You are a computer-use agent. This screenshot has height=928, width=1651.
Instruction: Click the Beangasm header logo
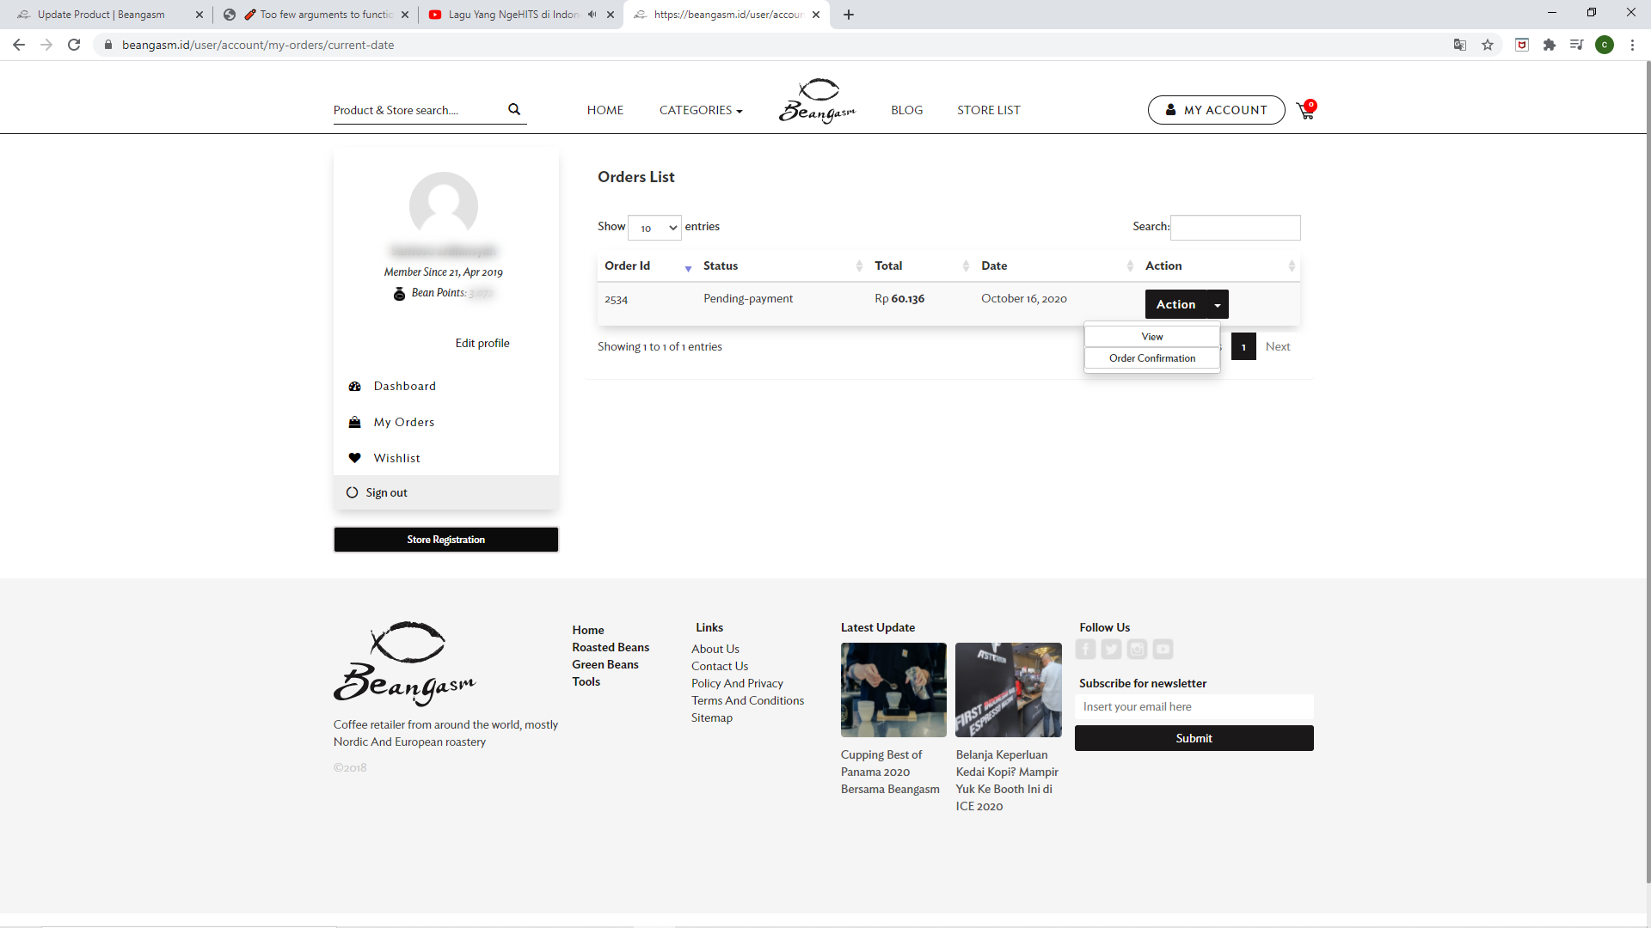817,101
